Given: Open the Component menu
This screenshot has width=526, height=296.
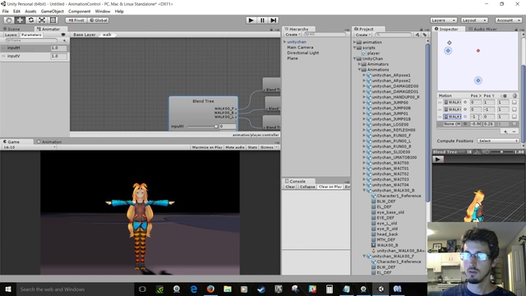Looking at the screenshot, I should [79, 11].
